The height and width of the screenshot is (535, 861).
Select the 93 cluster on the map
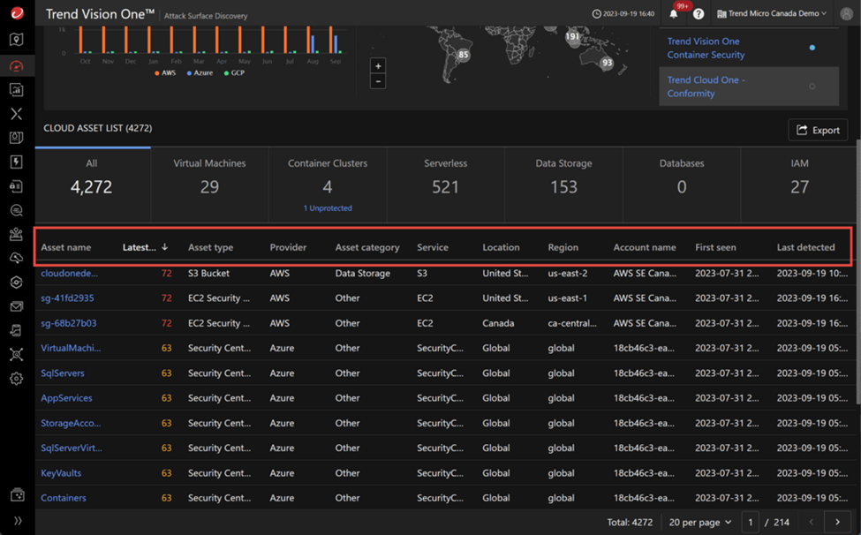607,63
